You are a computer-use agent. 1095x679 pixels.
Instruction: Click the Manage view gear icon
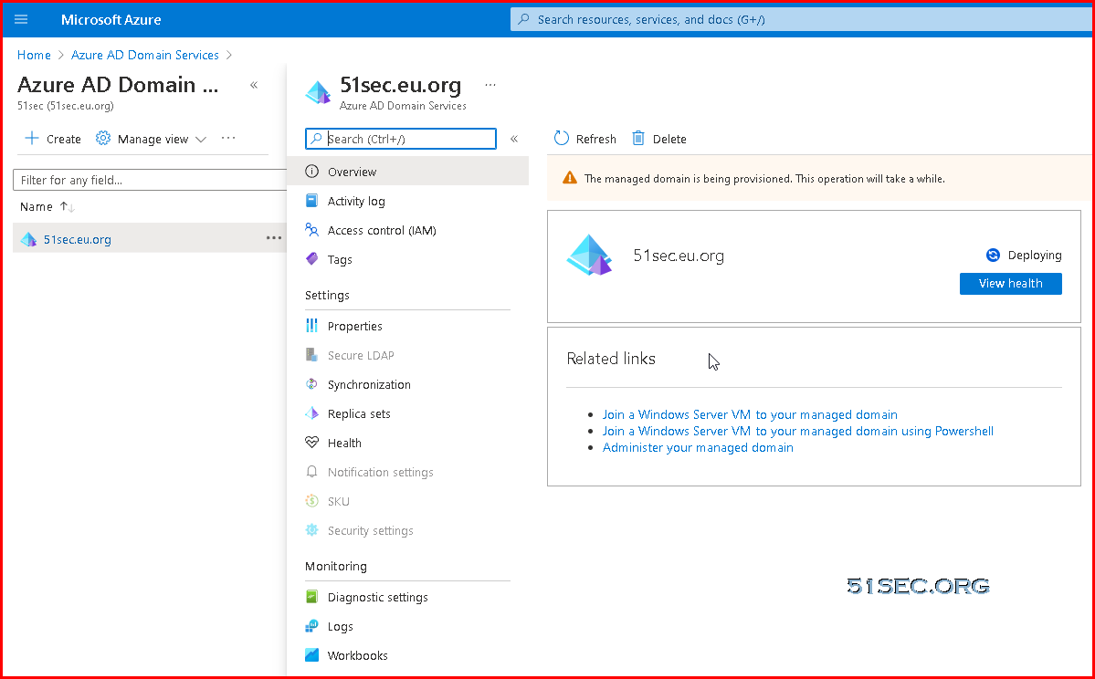pos(103,138)
